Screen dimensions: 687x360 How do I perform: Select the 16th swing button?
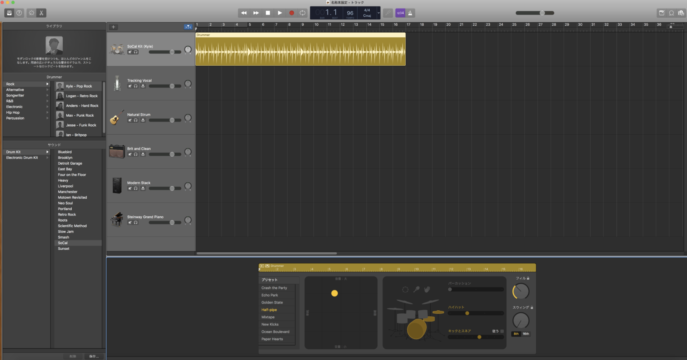526,334
